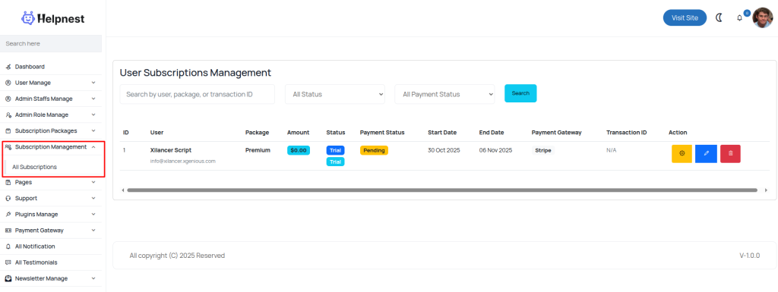
Task: Open All Subscriptions submenu item
Action: click(34, 168)
